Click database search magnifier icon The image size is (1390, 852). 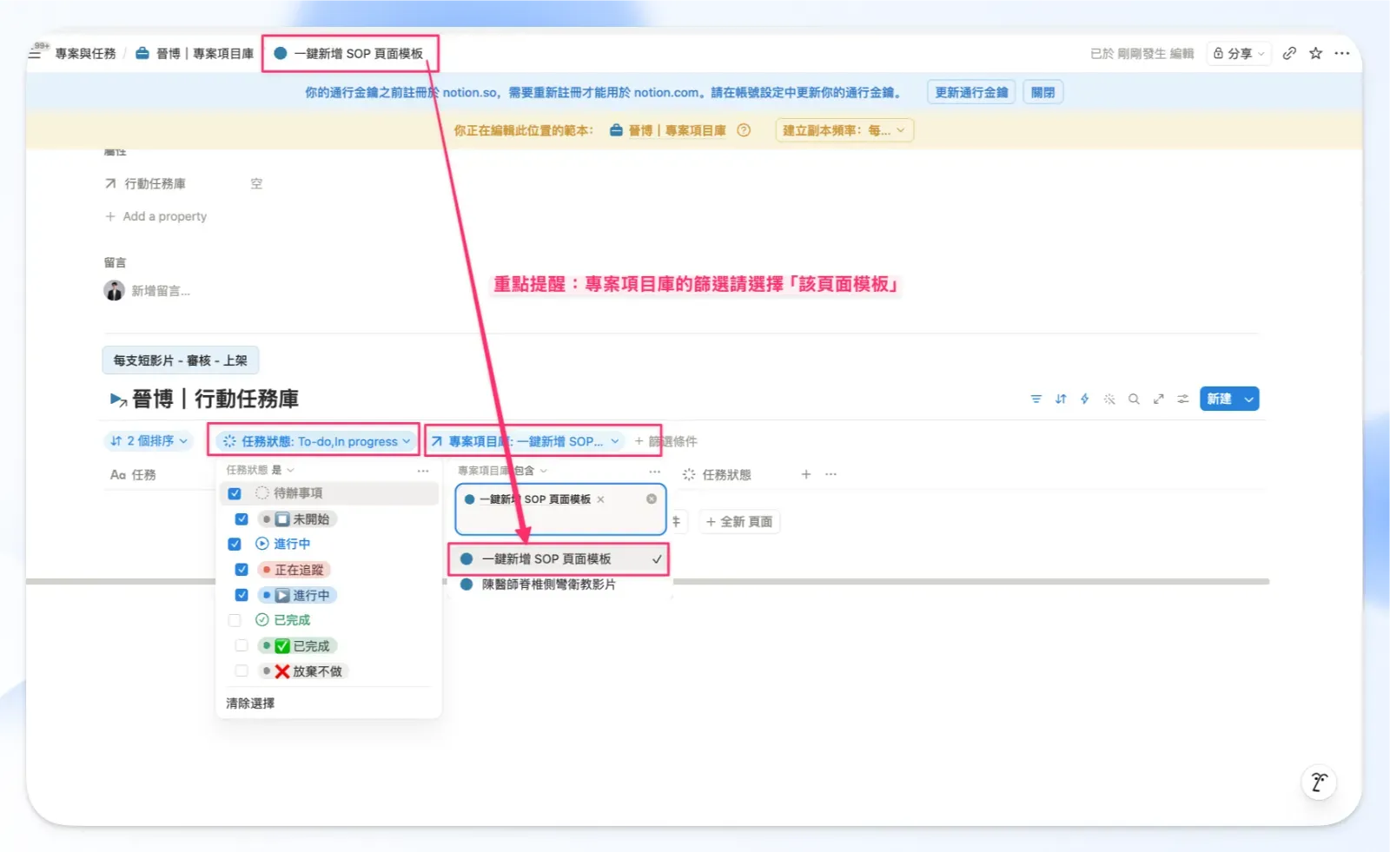click(x=1134, y=399)
